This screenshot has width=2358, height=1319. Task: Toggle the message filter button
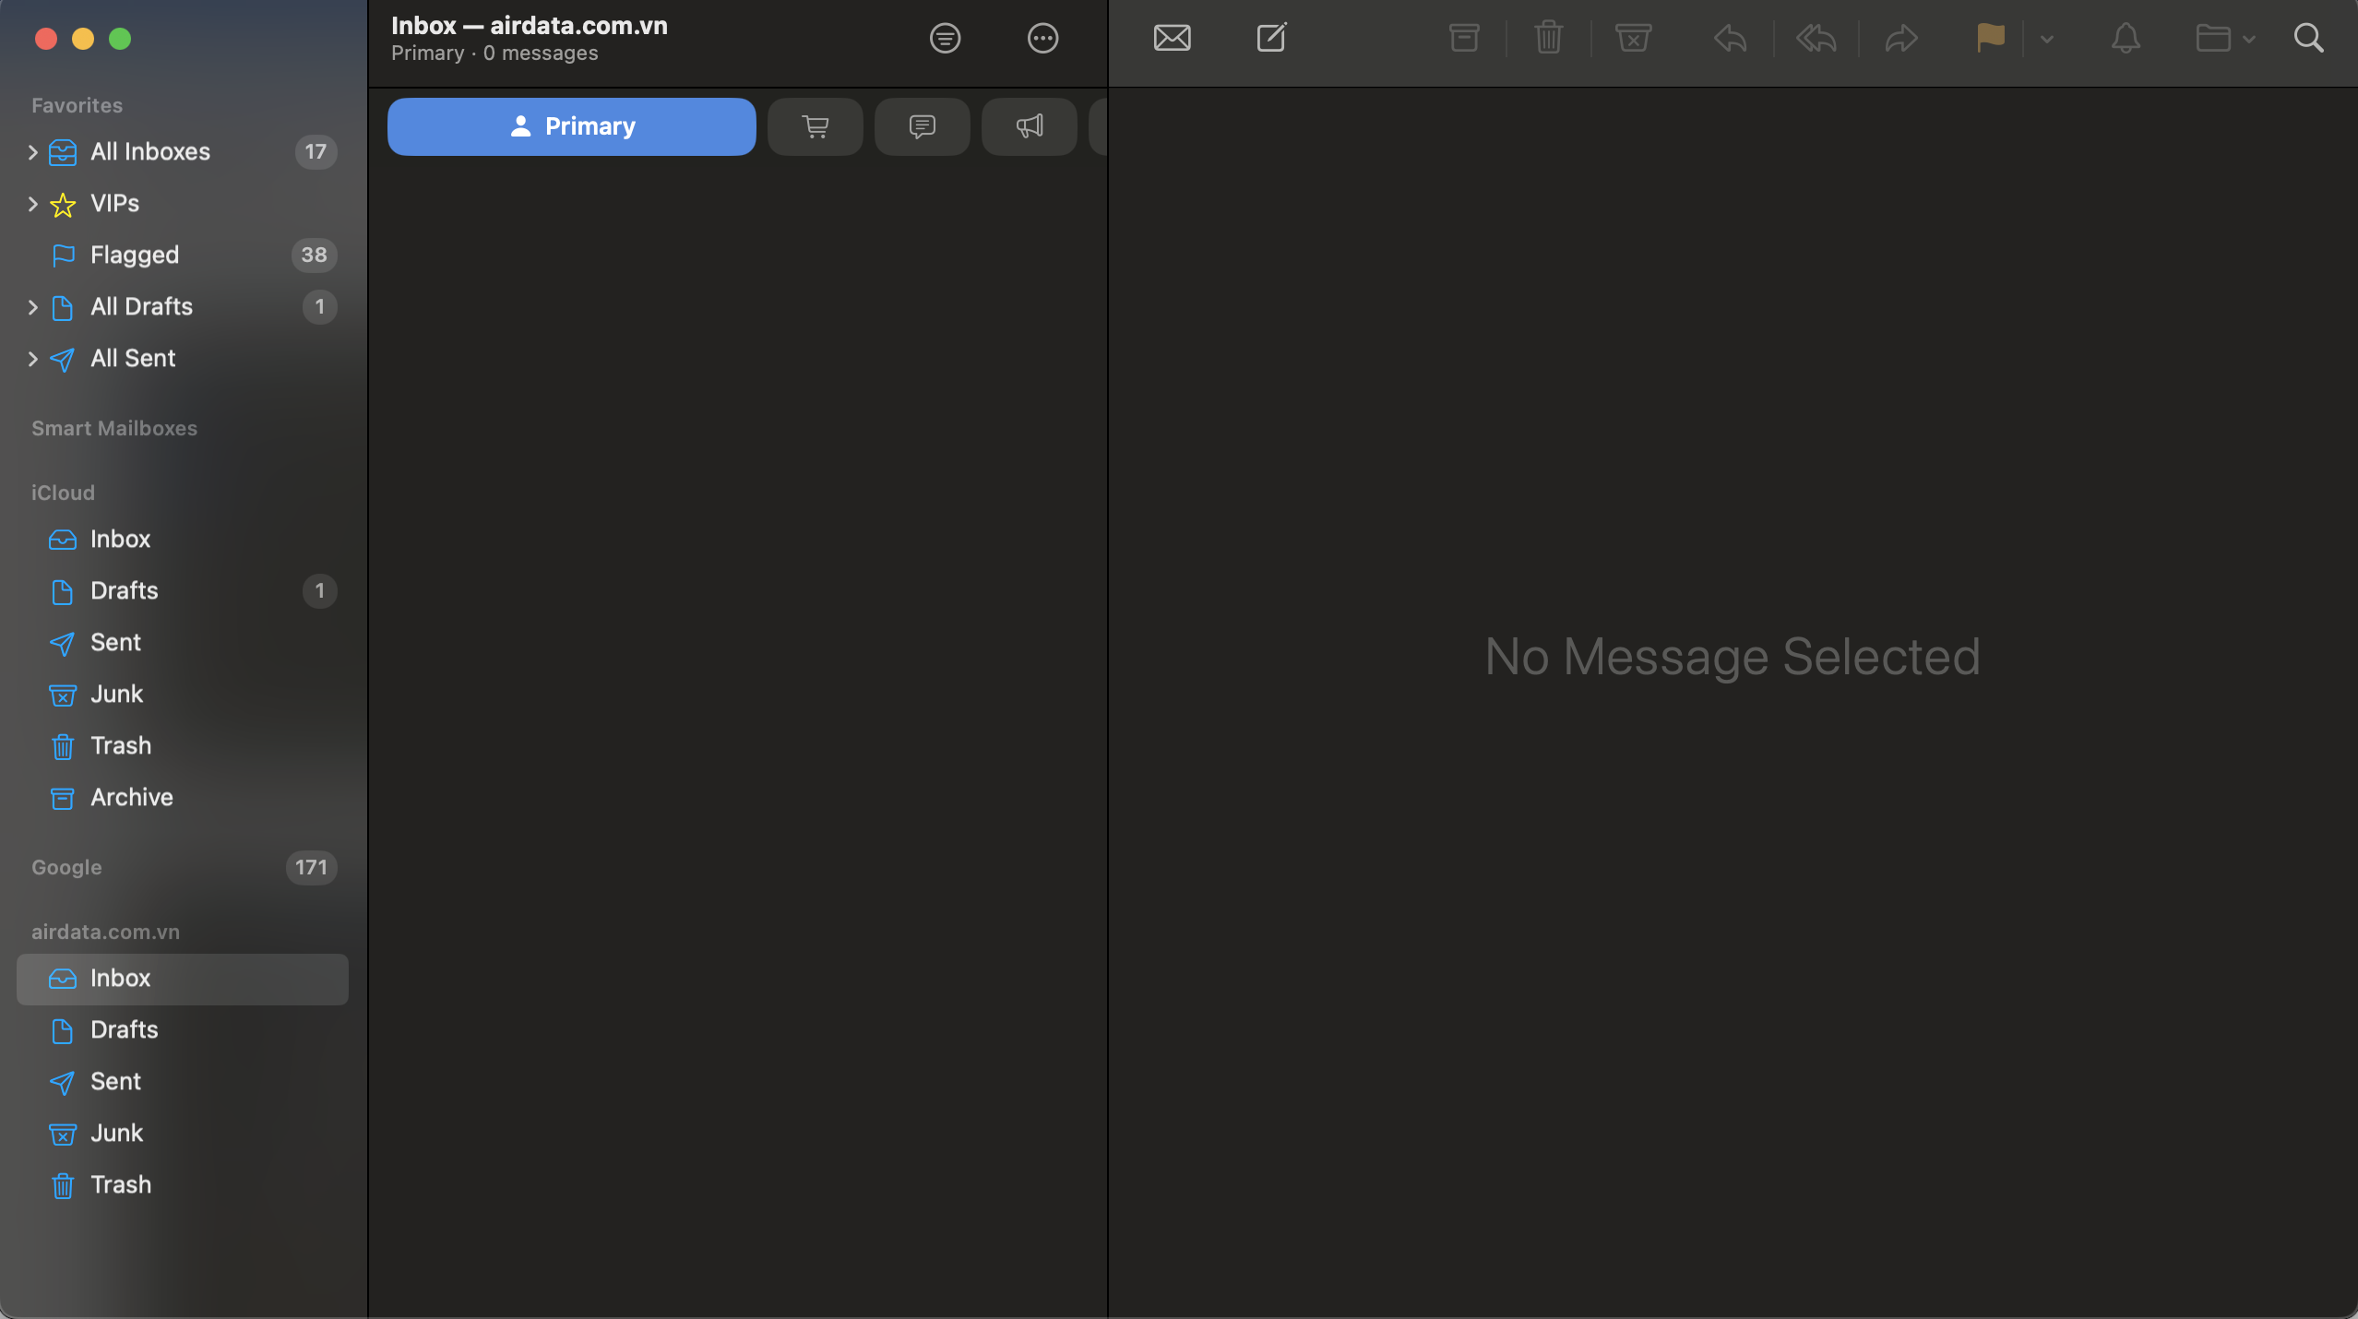coord(945,39)
